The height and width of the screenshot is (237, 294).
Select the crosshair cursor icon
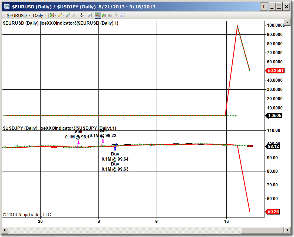[x=82, y=15]
